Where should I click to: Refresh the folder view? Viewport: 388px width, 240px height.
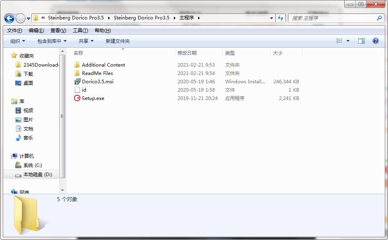tap(281, 18)
